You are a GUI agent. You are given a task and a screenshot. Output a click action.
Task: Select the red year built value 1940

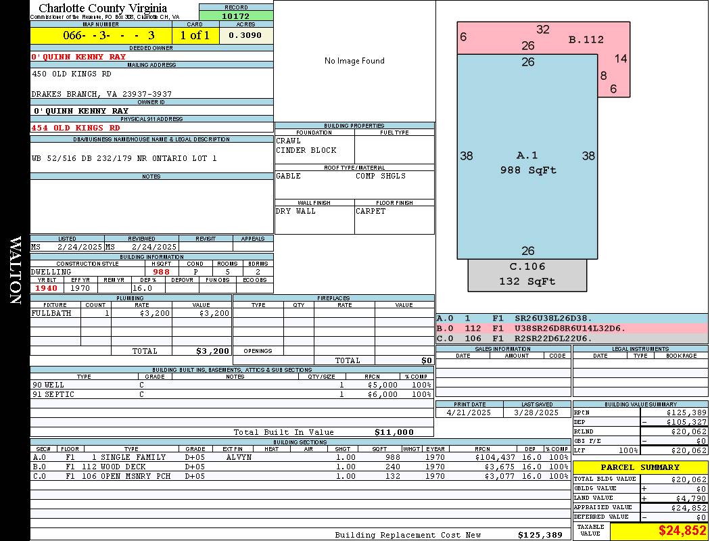tap(47, 288)
